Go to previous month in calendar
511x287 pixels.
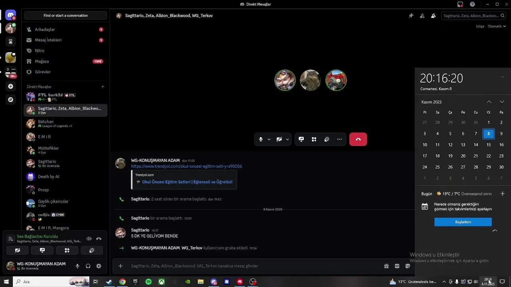489,102
